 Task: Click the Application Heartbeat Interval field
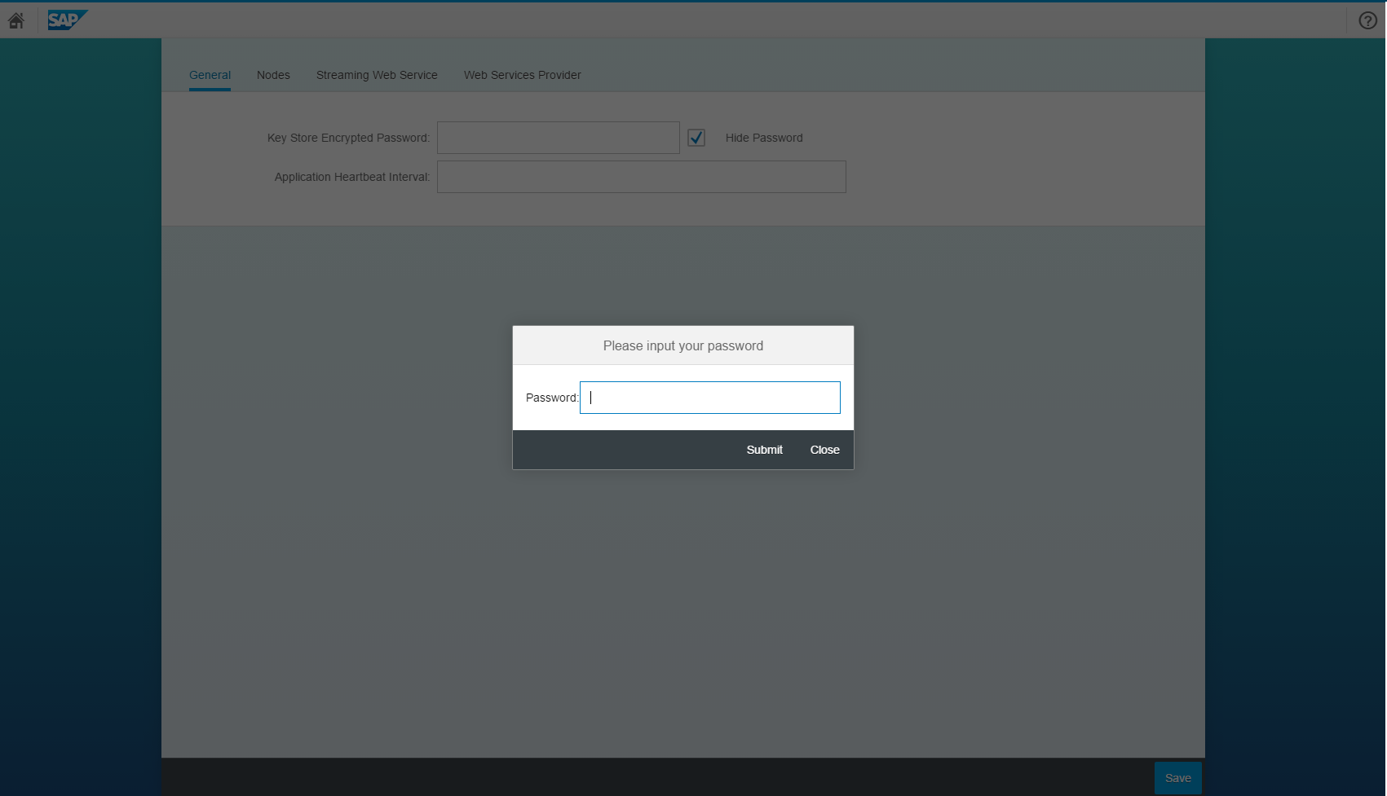(641, 177)
